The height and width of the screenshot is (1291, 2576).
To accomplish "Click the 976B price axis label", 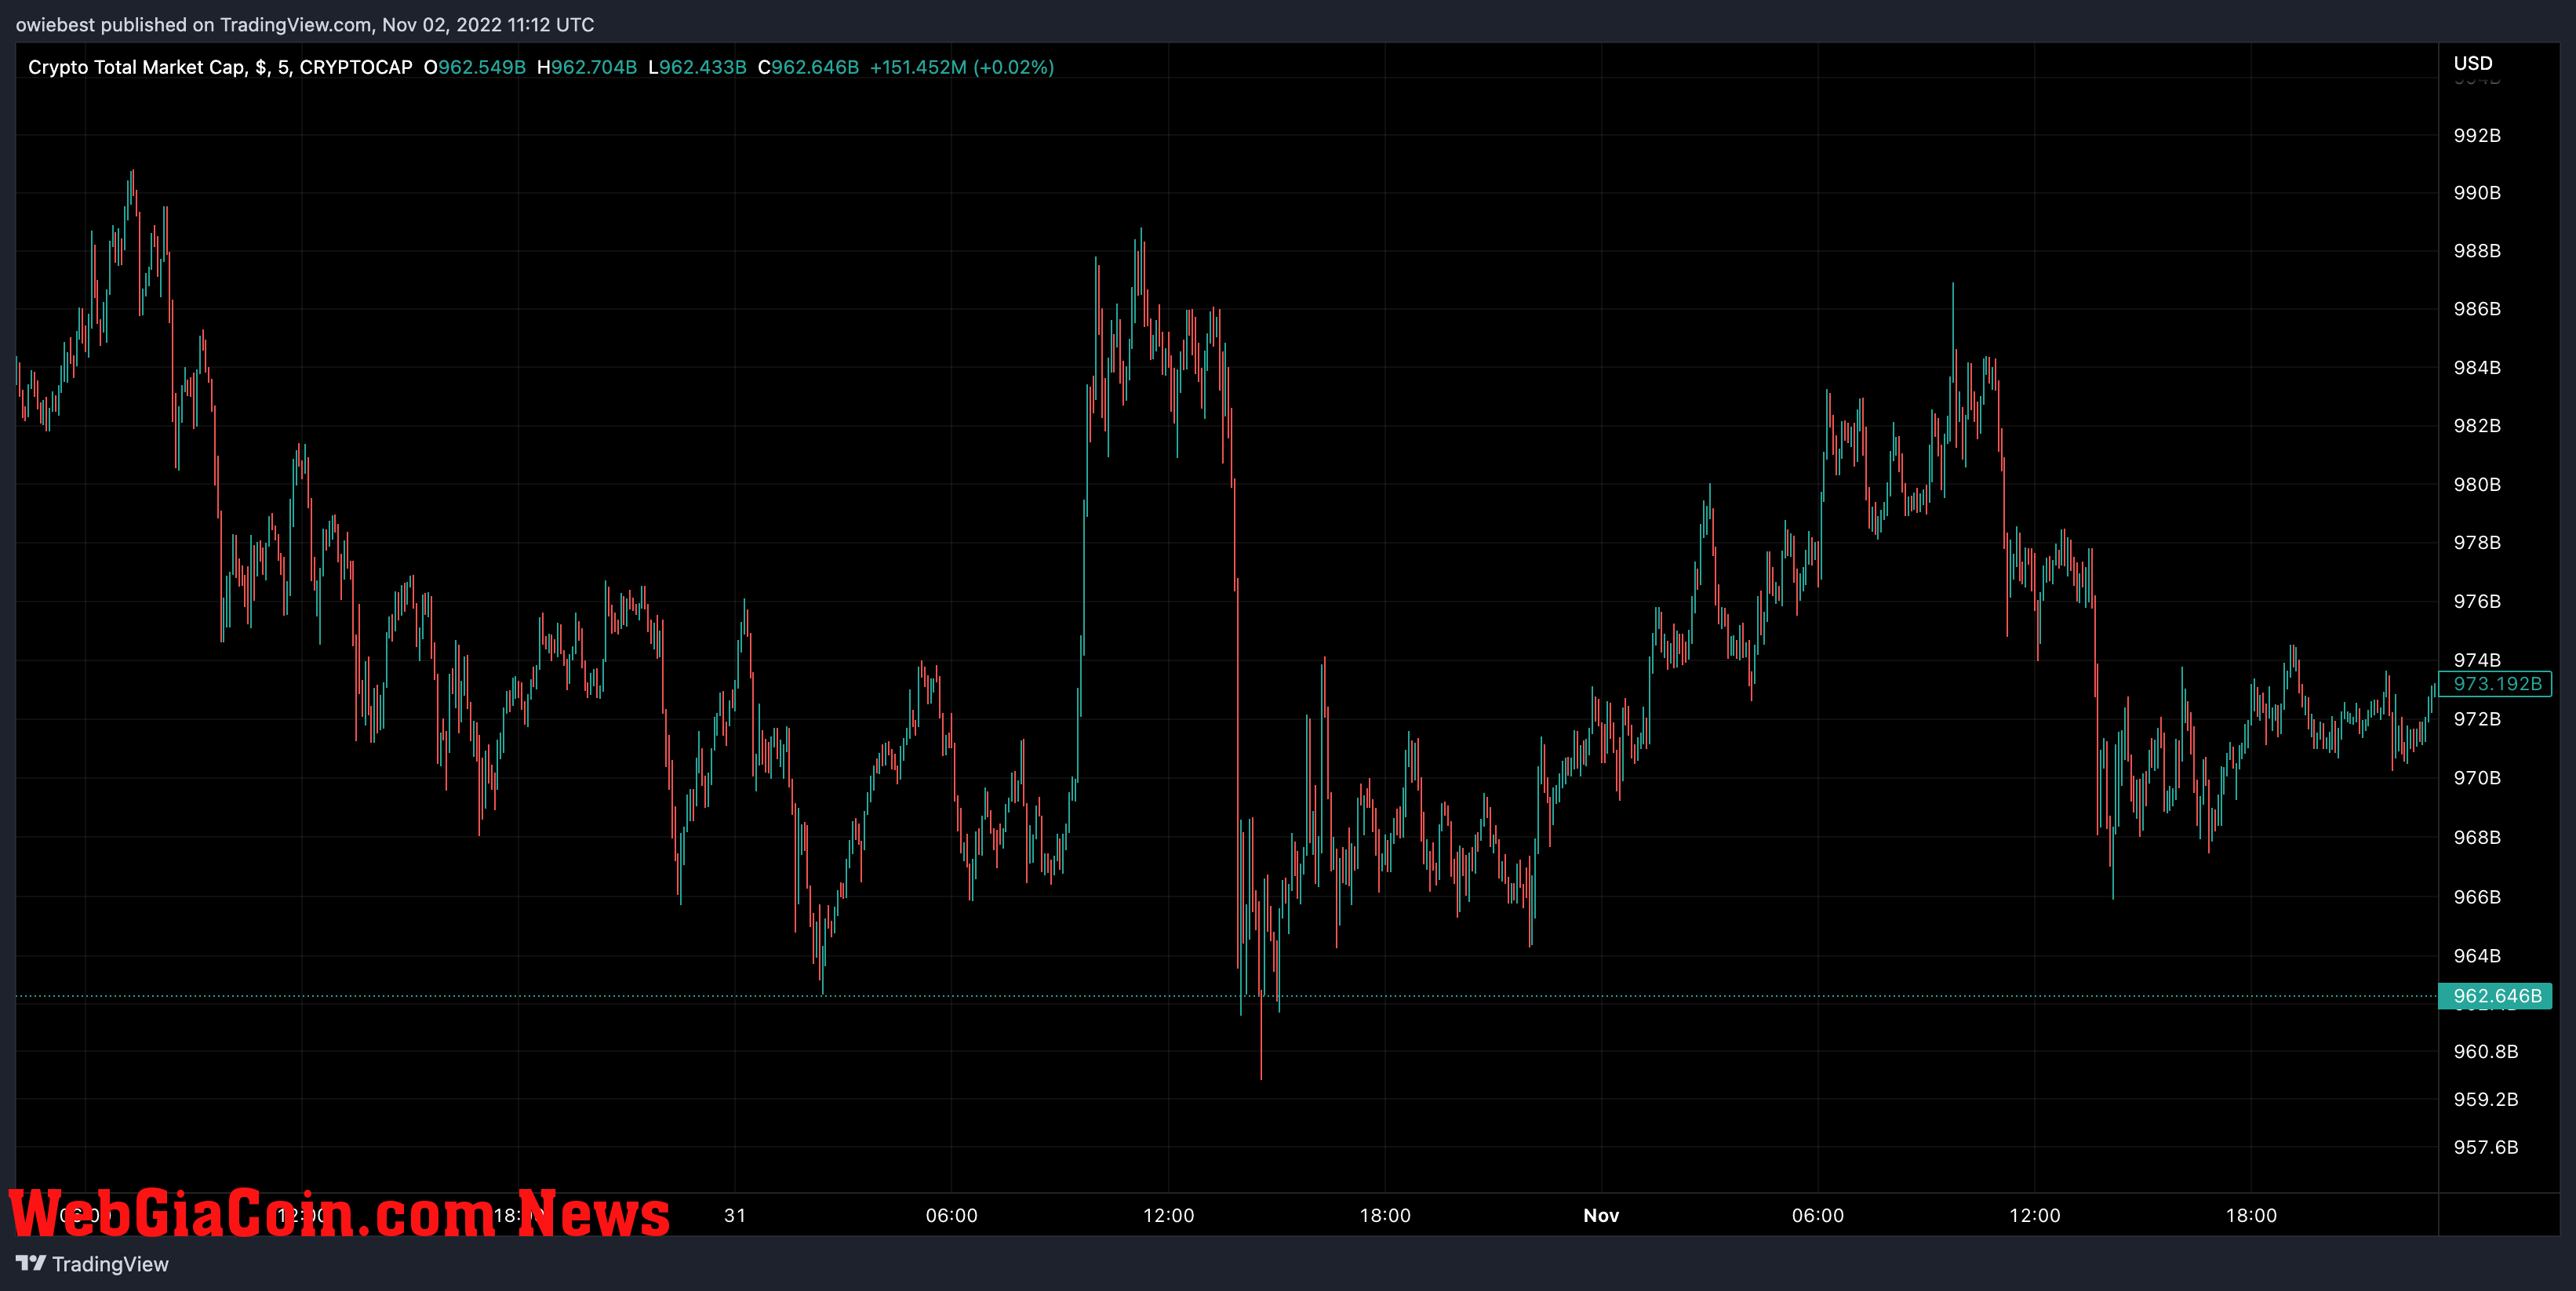I will pos(2477,601).
